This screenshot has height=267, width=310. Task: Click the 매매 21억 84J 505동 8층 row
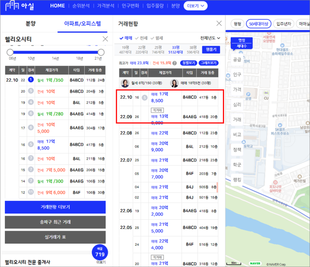[x=176, y=187]
